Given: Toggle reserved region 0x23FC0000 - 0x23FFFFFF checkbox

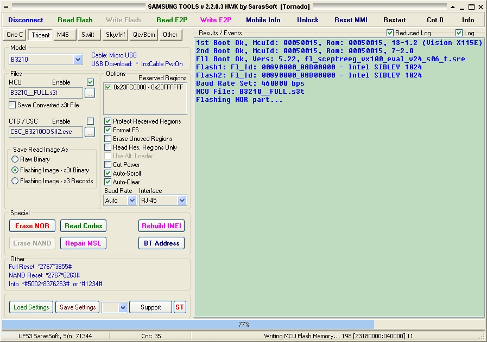Looking at the screenshot, I should (108, 87).
